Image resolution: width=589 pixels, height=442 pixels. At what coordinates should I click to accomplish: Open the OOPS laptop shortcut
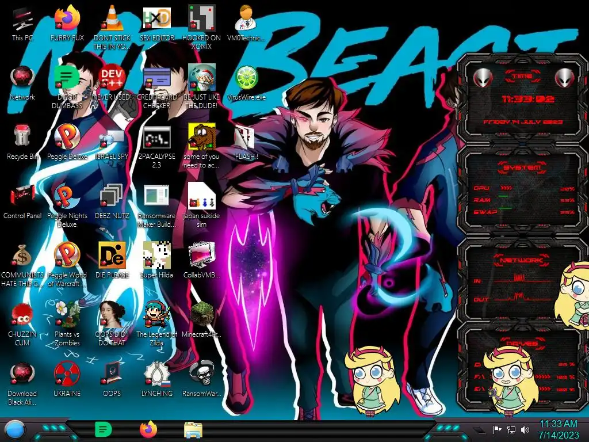[112, 379]
